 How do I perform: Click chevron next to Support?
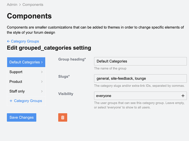click(x=42, y=72)
